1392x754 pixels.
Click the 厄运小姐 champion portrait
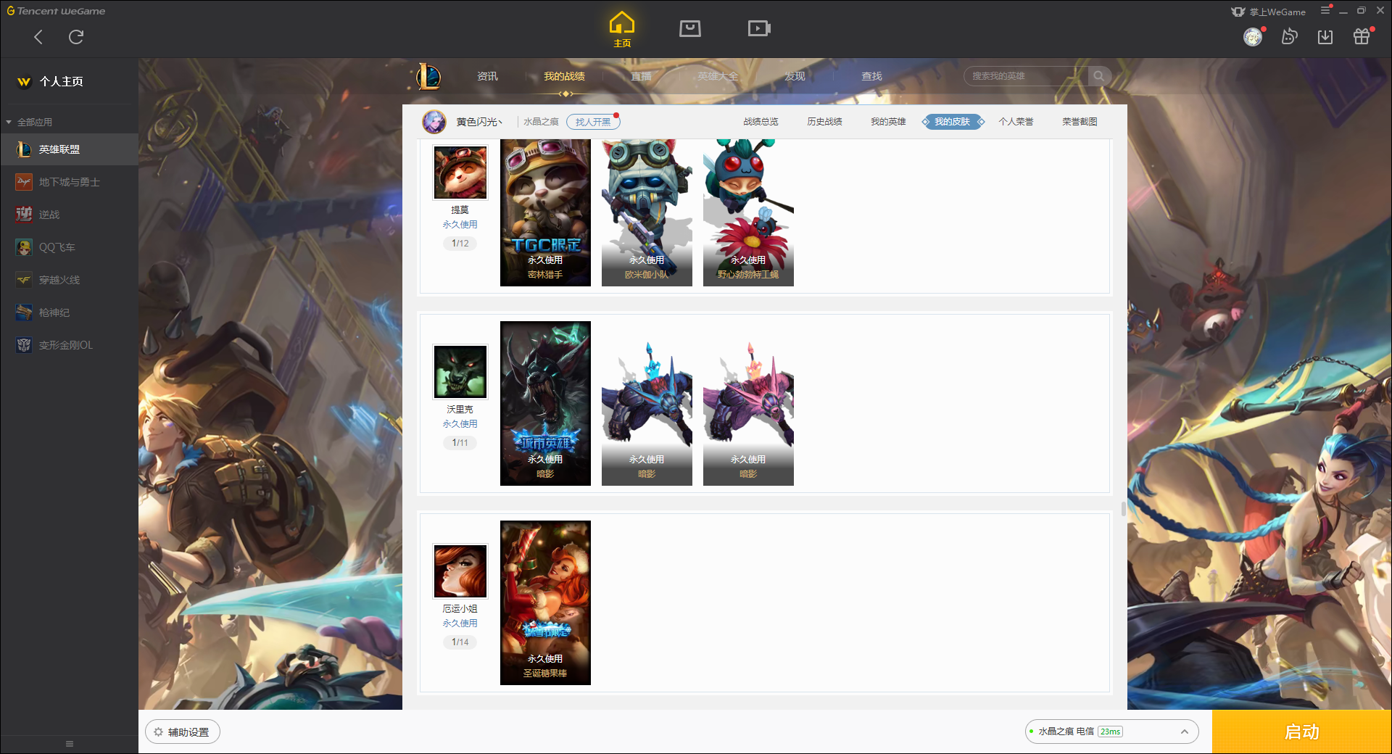pos(460,571)
